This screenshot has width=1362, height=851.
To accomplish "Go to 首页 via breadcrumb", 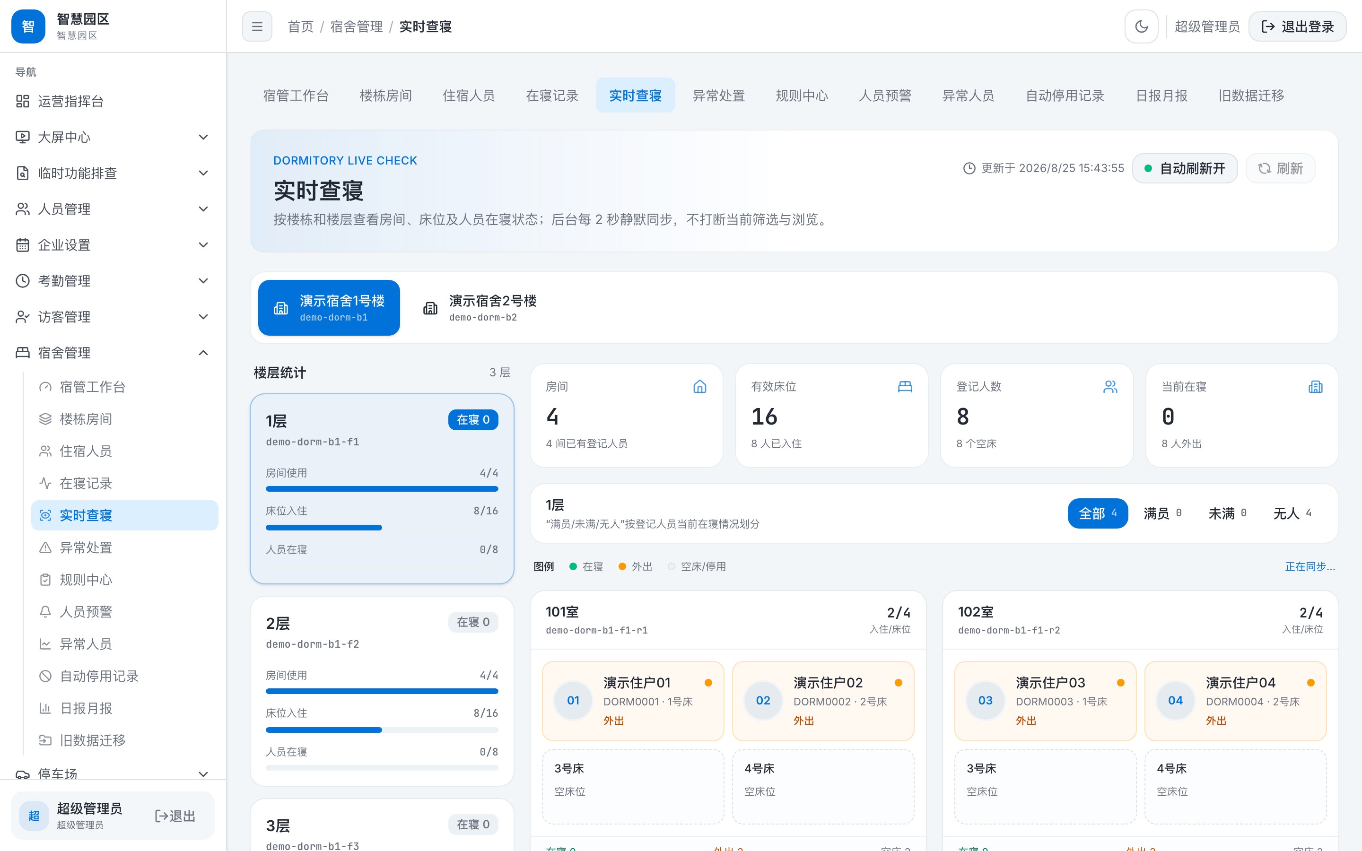I will [301, 26].
